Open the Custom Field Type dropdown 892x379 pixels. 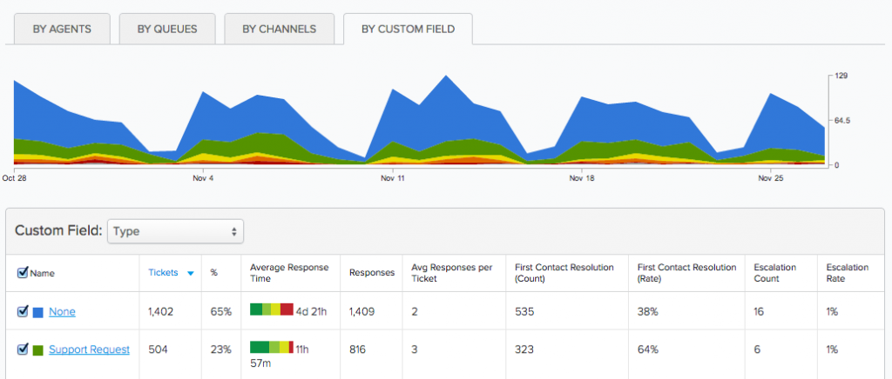tap(175, 231)
